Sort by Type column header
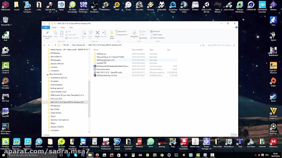282x158 pixels. pos(151,50)
